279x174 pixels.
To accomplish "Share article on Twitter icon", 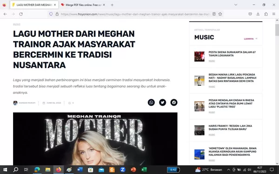I will point(162,103).
